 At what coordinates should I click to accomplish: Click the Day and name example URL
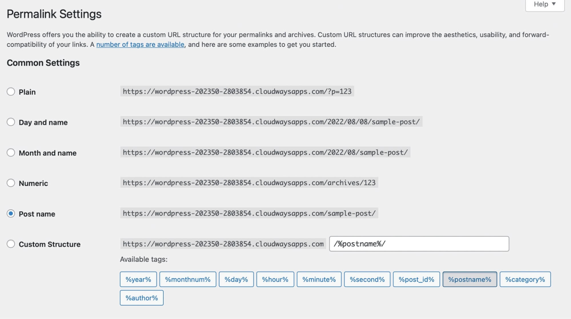click(x=271, y=122)
